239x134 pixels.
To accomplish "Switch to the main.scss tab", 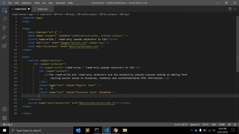I will click(43, 9).
